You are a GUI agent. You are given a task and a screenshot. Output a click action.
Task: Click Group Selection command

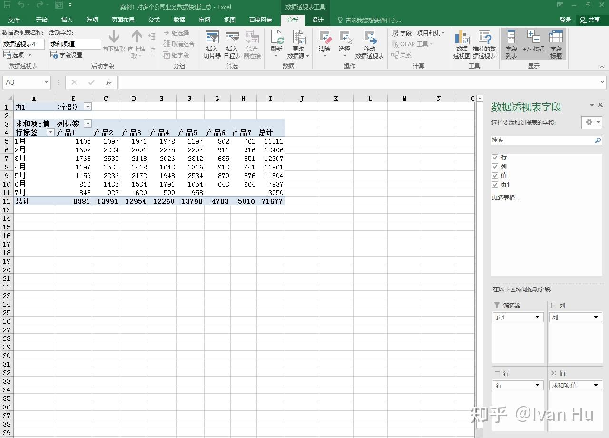176,33
